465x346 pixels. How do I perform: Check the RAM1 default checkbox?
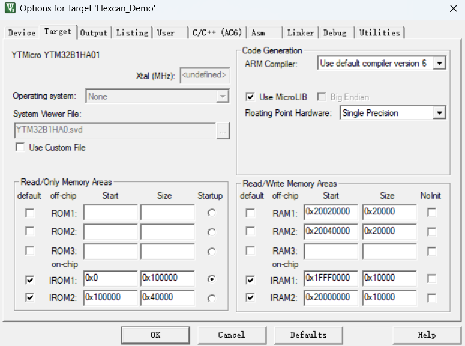(250, 213)
